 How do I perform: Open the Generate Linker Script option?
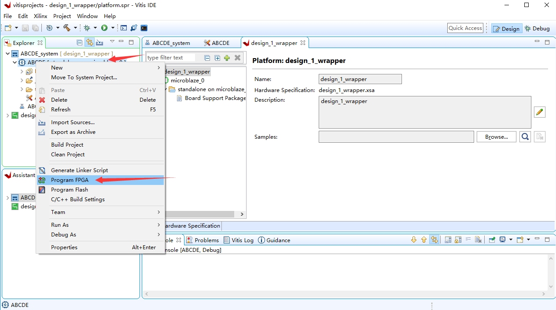click(79, 170)
